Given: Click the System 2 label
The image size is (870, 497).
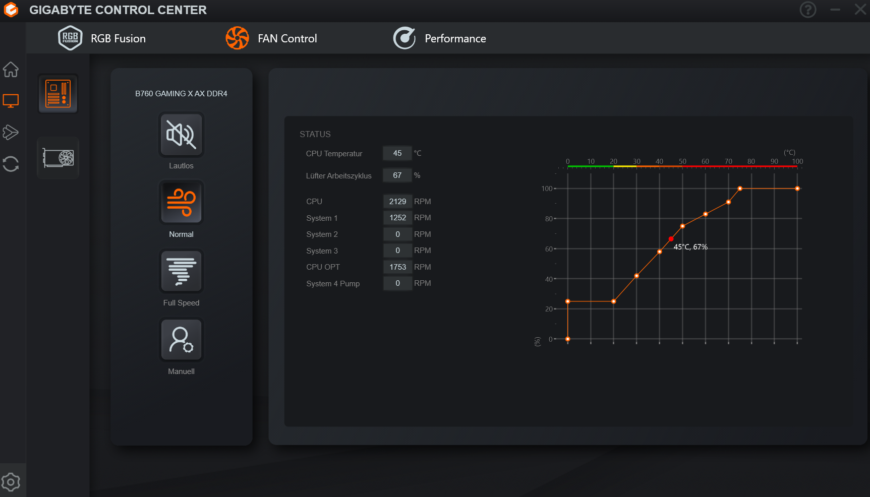Looking at the screenshot, I should (x=322, y=234).
